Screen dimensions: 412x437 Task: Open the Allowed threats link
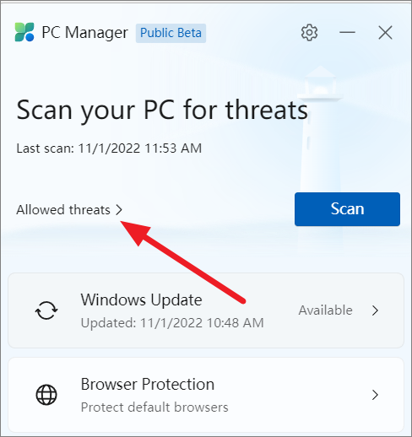pos(63,210)
